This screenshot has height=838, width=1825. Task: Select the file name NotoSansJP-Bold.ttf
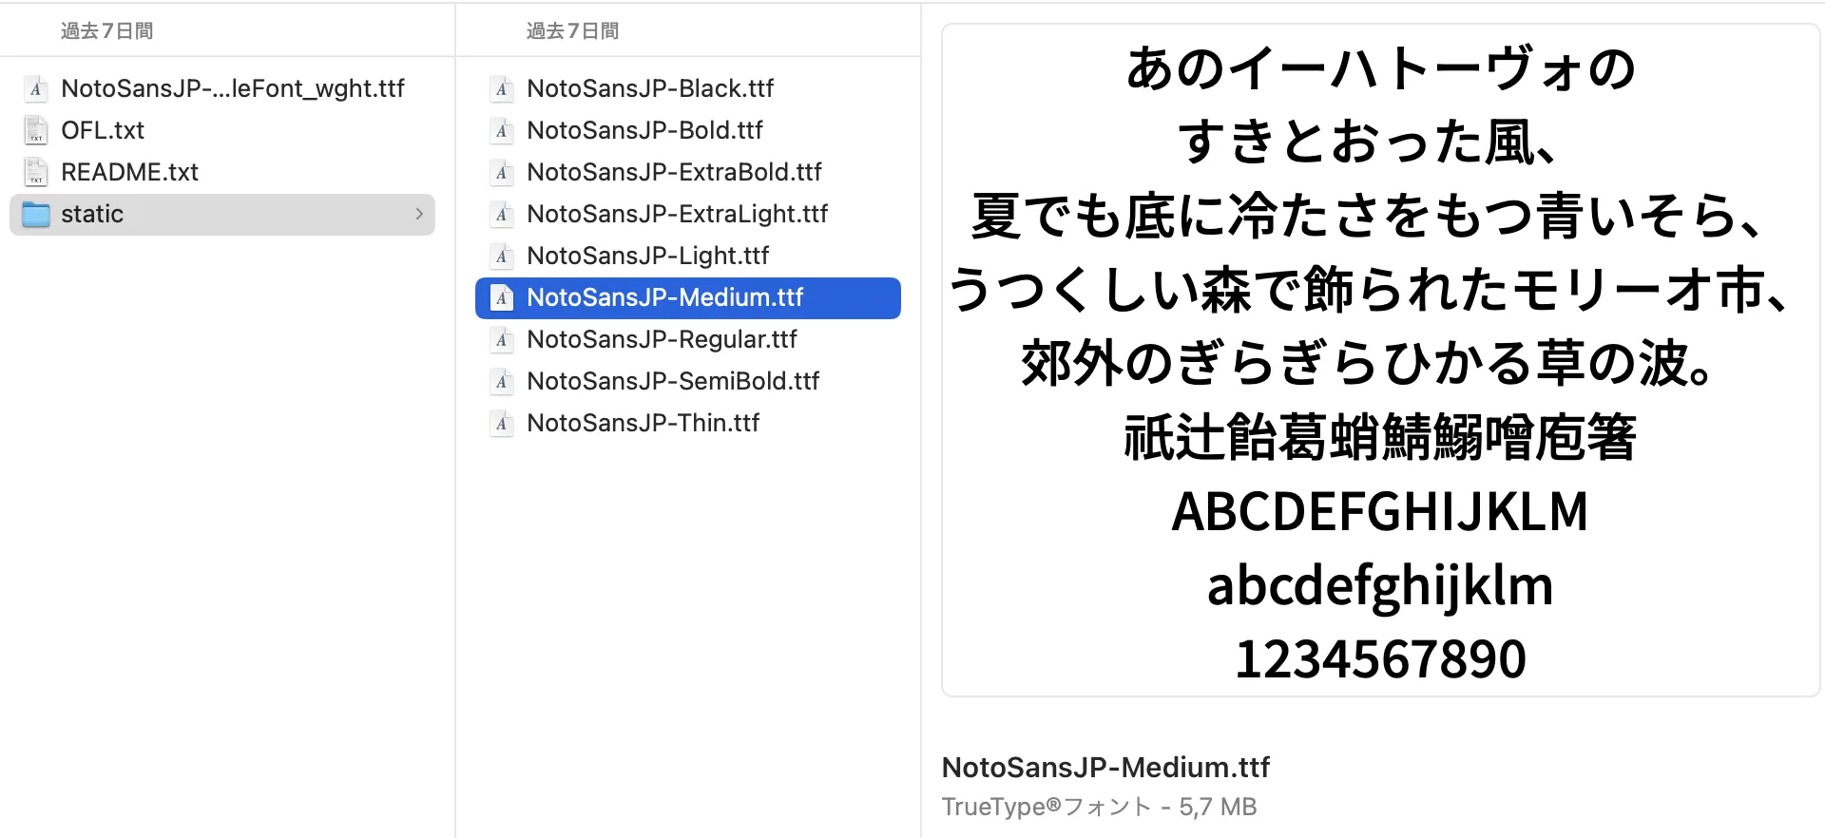click(x=644, y=130)
